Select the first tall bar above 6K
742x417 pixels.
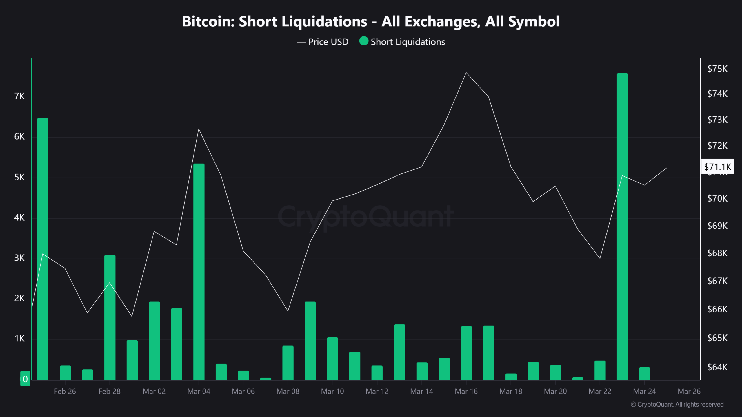pyautogui.click(x=43, y=249)
